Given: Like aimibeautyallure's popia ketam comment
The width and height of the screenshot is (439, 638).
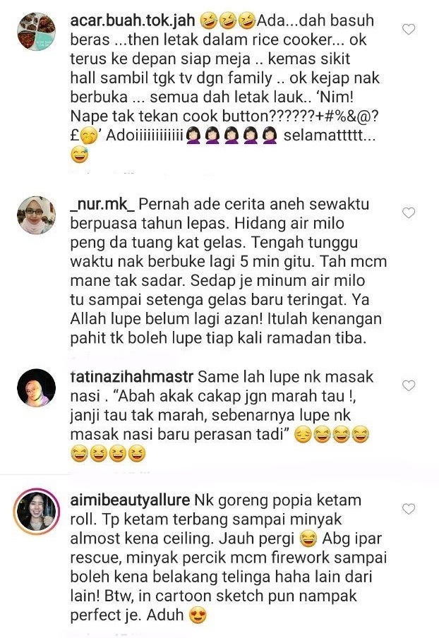Looking at the screenshot, I should click(x=409, y=509).
